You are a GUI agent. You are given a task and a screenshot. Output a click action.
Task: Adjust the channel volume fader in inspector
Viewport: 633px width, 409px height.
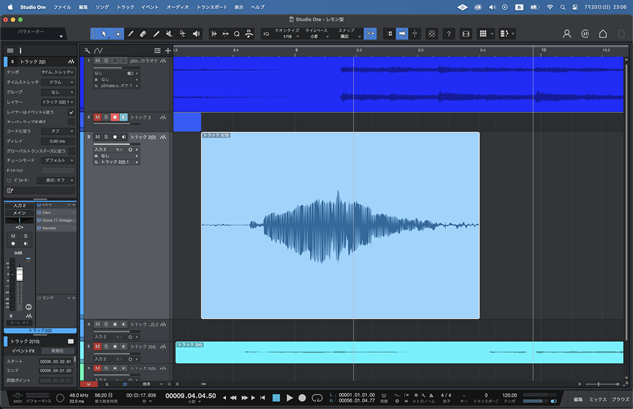click(19, 275)
